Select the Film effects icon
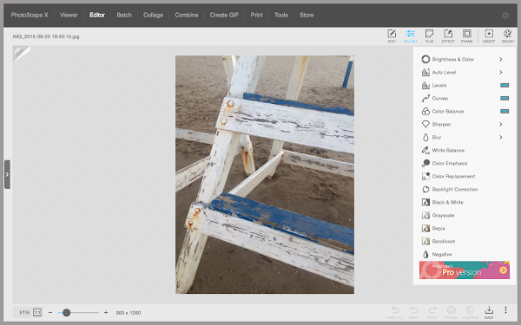 [x=429, y=36]
